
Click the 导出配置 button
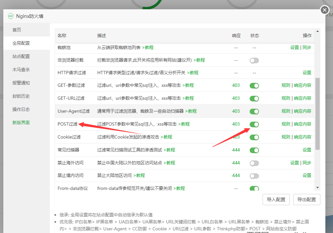(306, 200)
